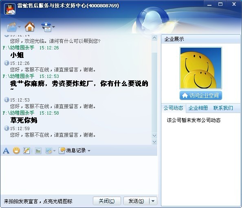Click the 访问企业空间 button
The height and width of the screenshot is (208, 242).
(x=201, y=95)
